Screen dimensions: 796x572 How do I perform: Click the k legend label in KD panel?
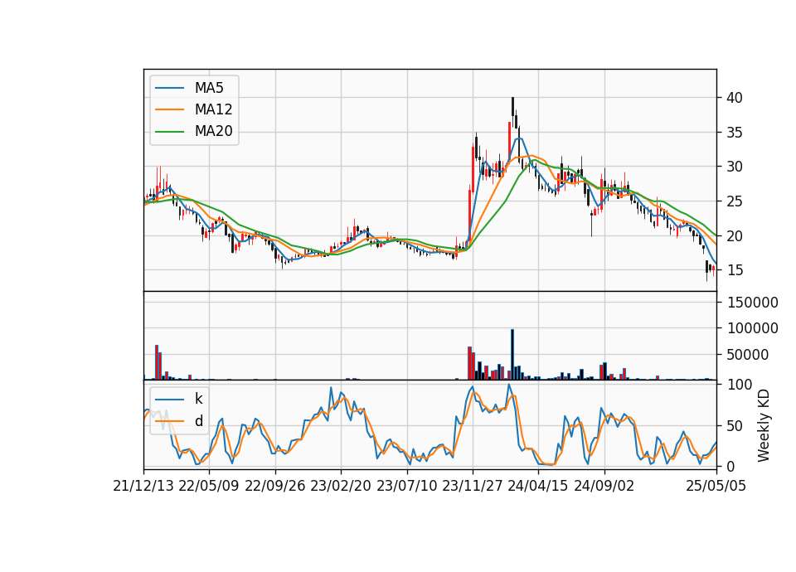[x=198, y=399]
